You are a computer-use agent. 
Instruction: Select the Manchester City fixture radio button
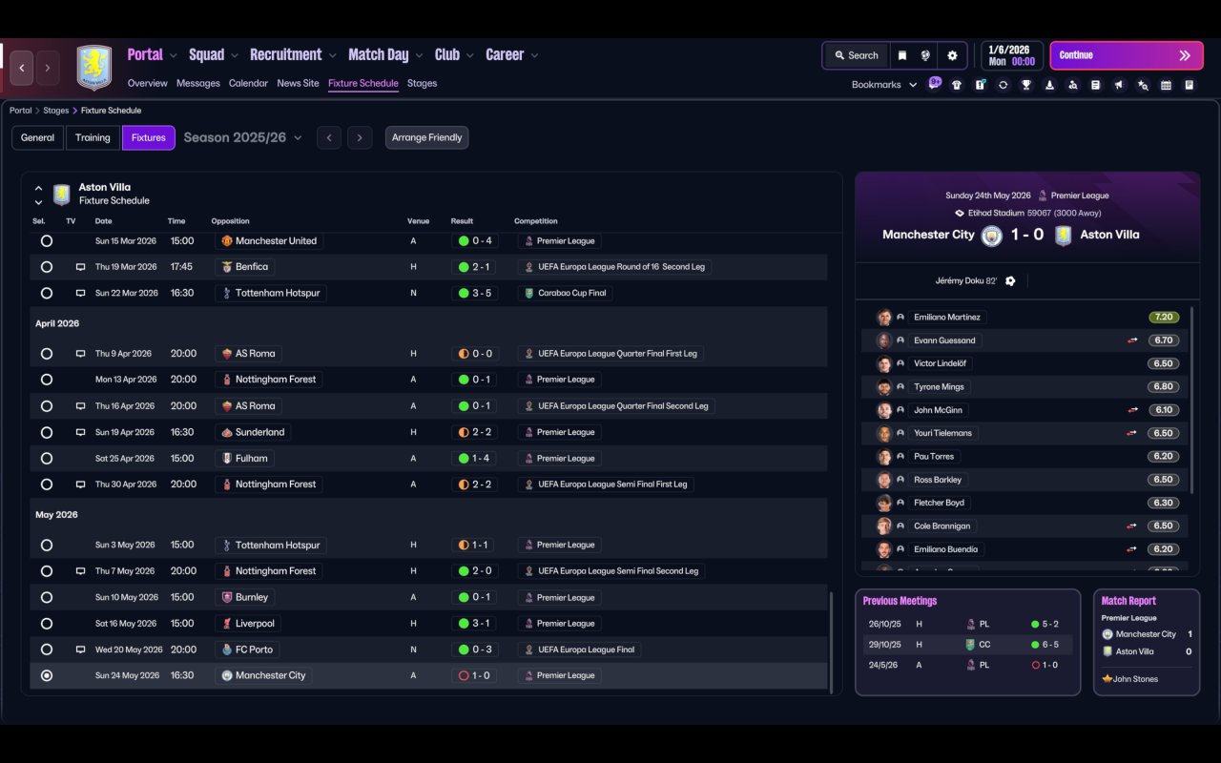point(47,676)
